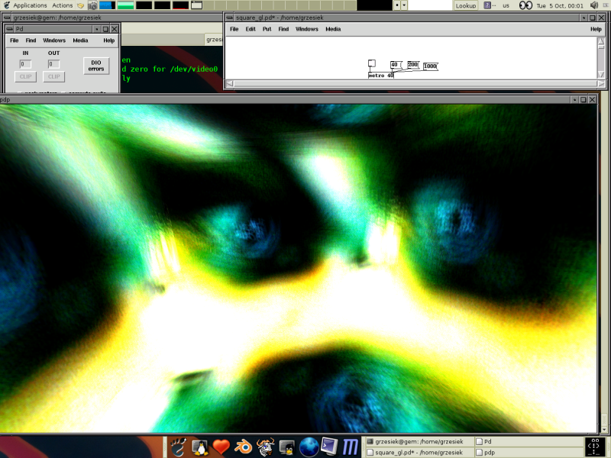Open the Media menu in the Pd window
The image size is (611, 458).
point(79,40)
